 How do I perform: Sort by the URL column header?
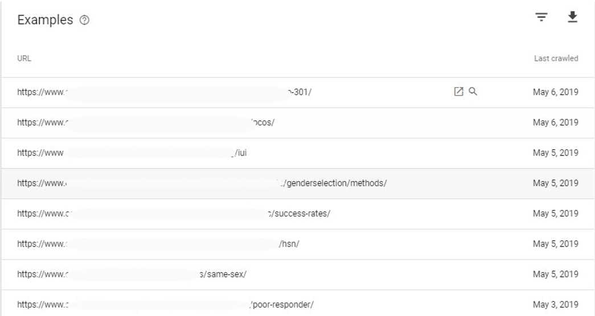pos(24,59)
